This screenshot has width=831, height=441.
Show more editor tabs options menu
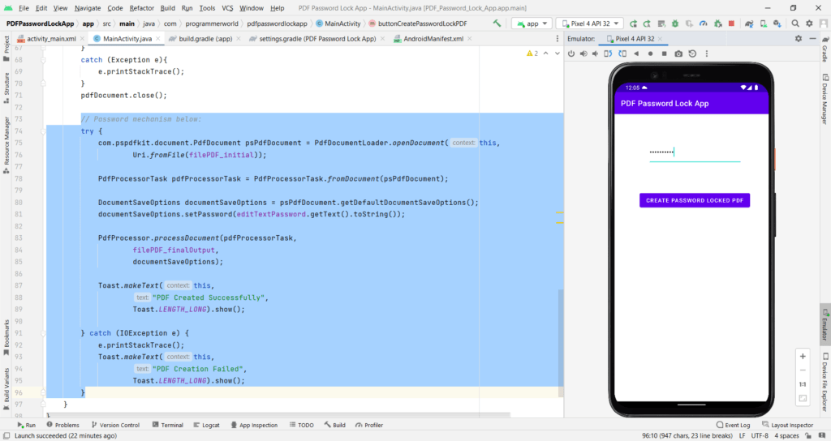(557, 39)
